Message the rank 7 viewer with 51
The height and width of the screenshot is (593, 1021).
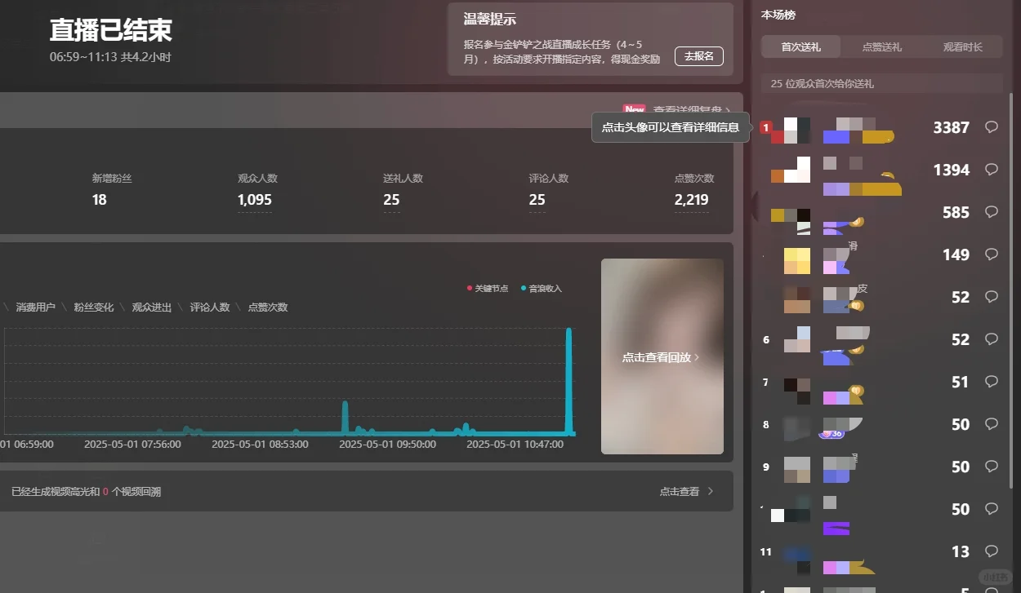pos(992,382)
